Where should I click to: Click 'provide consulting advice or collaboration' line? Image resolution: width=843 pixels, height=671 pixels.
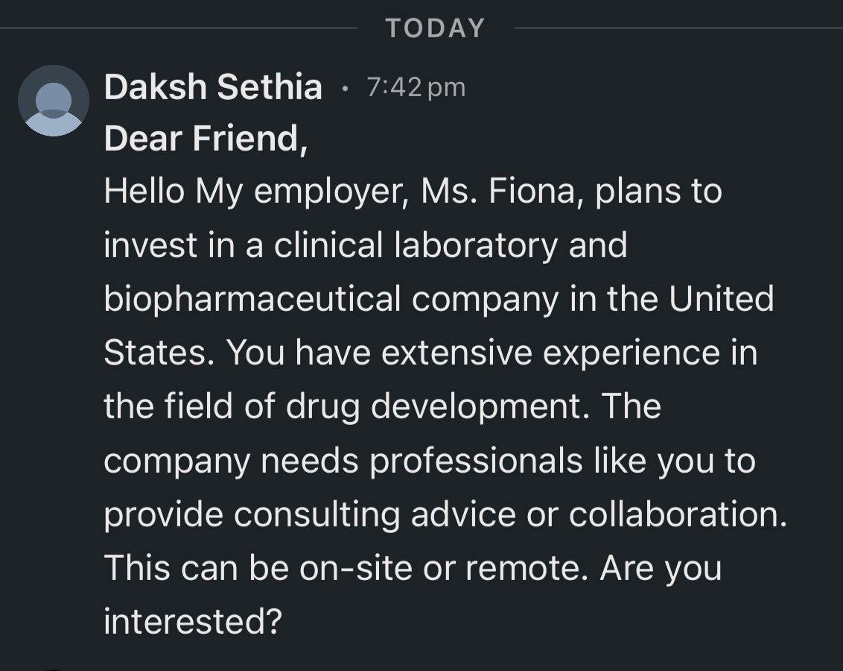click(445, 515)
